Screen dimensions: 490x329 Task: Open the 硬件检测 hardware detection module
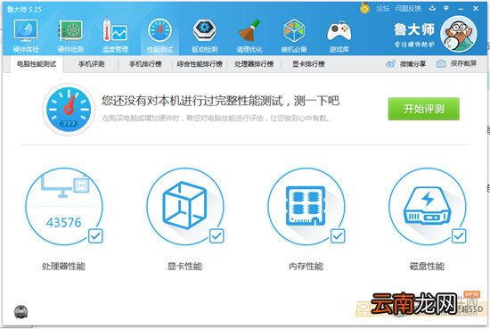[x=70, y=36]
